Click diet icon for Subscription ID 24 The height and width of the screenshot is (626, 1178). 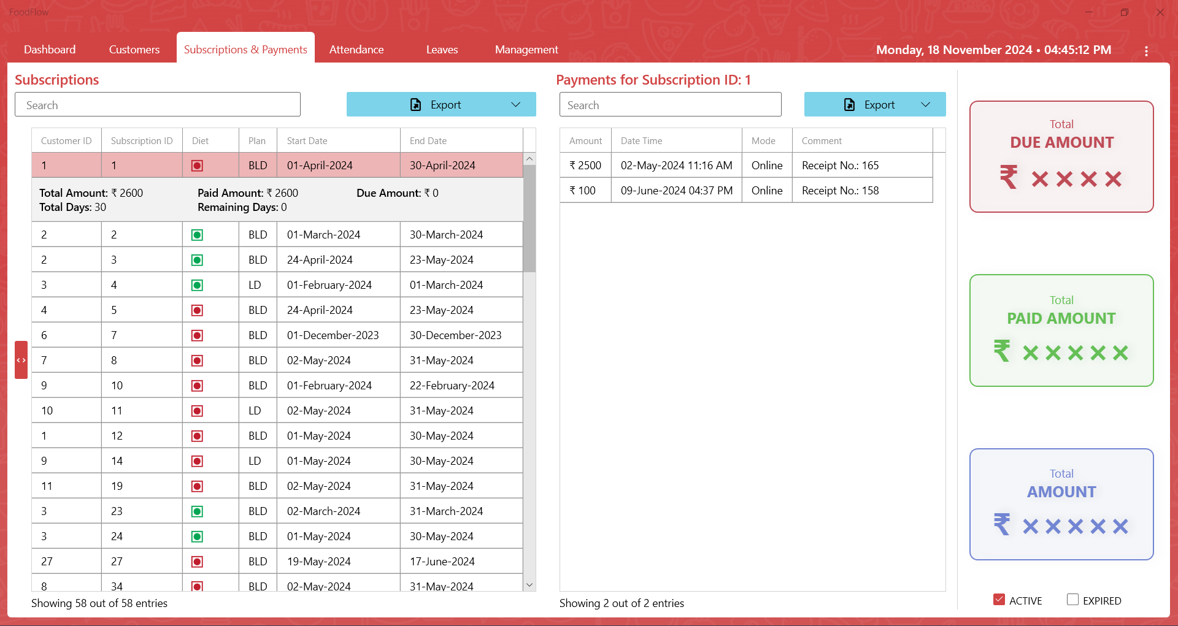click(x=197, y=536)
